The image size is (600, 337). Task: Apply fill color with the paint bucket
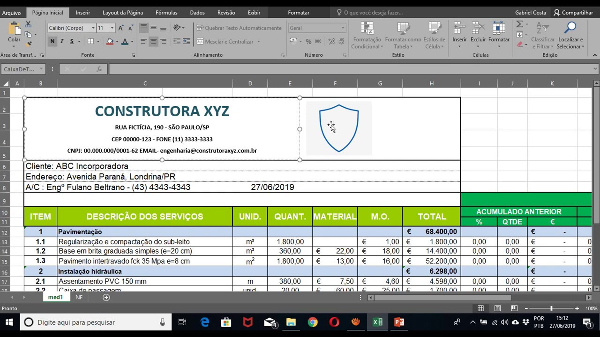[110, 42]
